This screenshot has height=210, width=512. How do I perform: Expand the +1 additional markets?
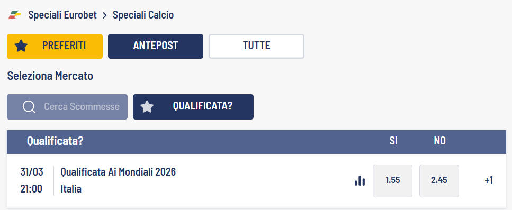[489, 181]
